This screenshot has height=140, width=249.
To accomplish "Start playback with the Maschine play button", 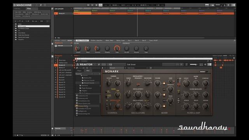I will 92,5.
